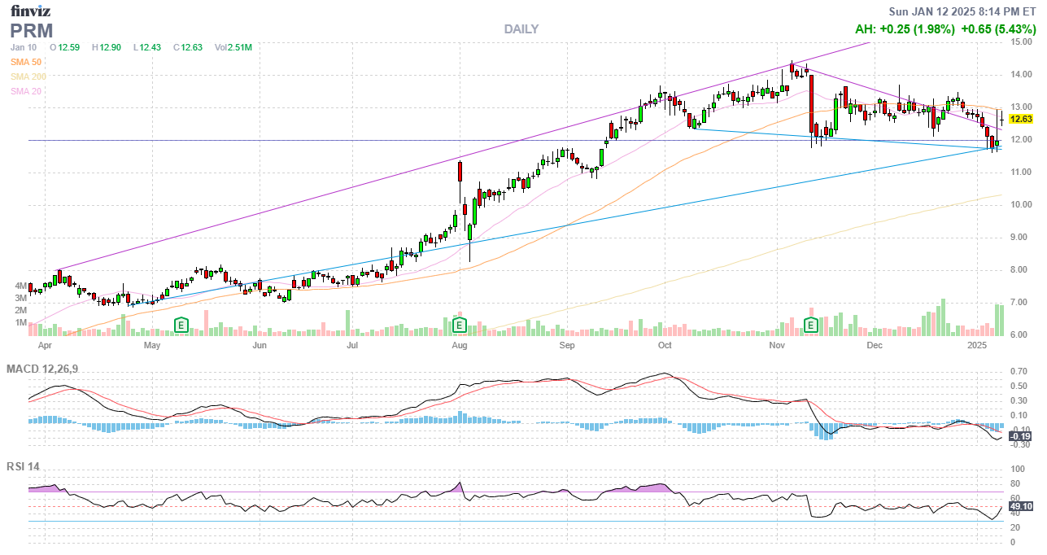Viewport: 1047px width, 555px height.
Task: Click the Oct label on the time axis
Action: point(665,346)
